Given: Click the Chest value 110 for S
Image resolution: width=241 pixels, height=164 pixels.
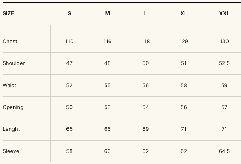Looking at the screenshot, I should [x=69, y=42].
